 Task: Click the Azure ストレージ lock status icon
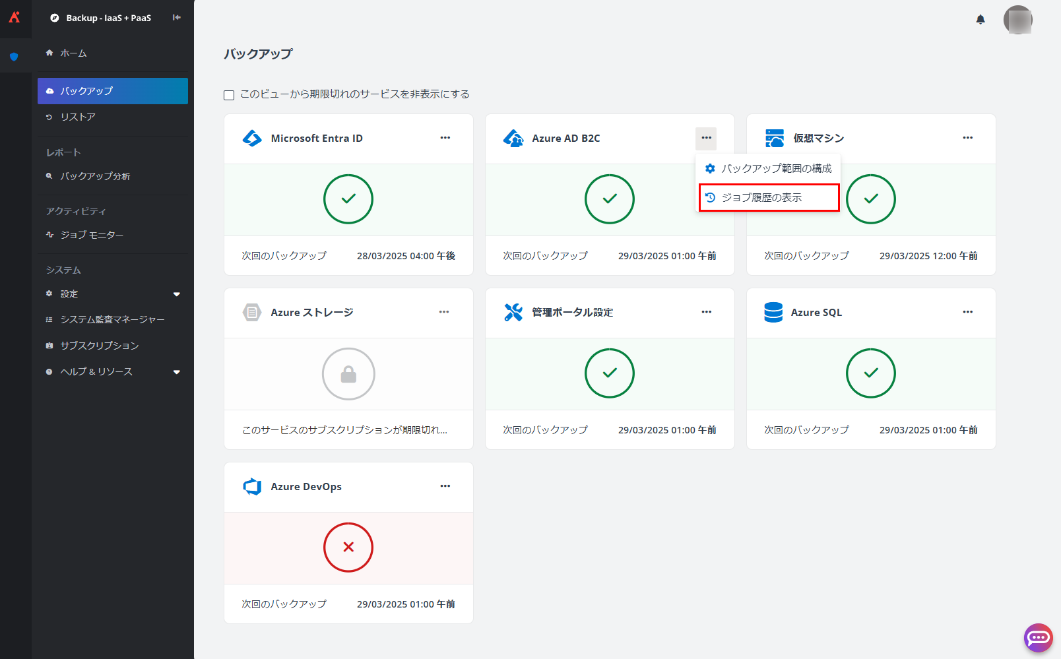click(x=348, y=374)
